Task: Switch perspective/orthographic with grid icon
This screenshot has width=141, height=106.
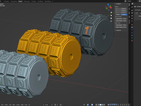Action: click(x=111, y=21)
